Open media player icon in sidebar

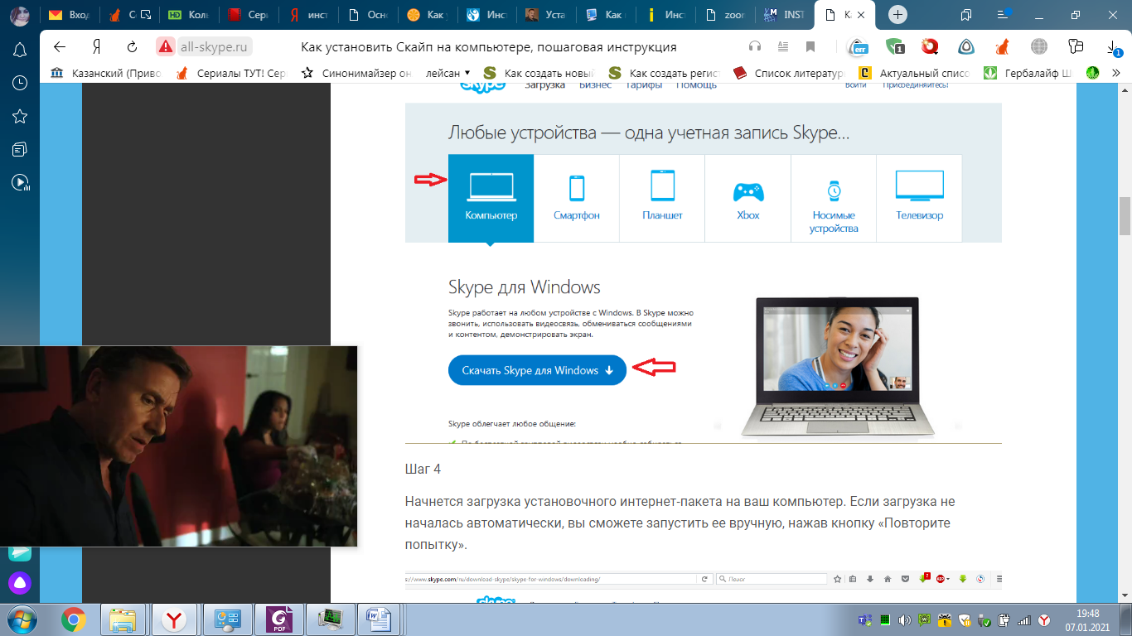point(20,182)
